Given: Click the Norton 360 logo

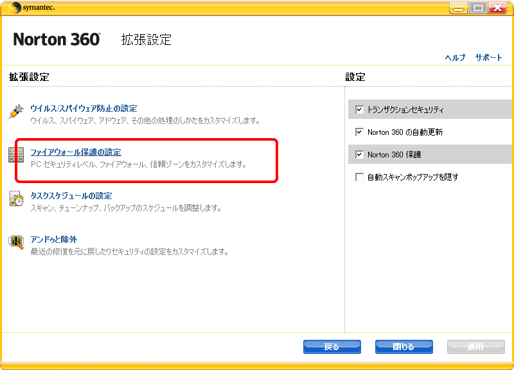Looking at the screenshot, I should point(57,39).
